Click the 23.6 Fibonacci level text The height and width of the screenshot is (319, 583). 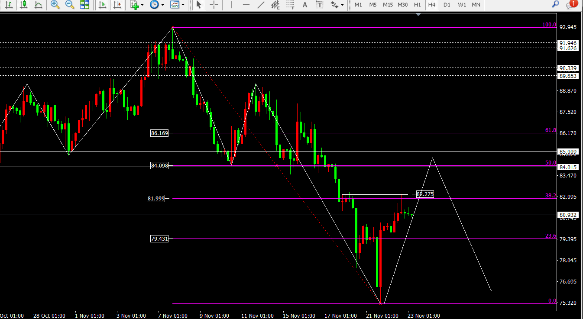pos(551,236)
